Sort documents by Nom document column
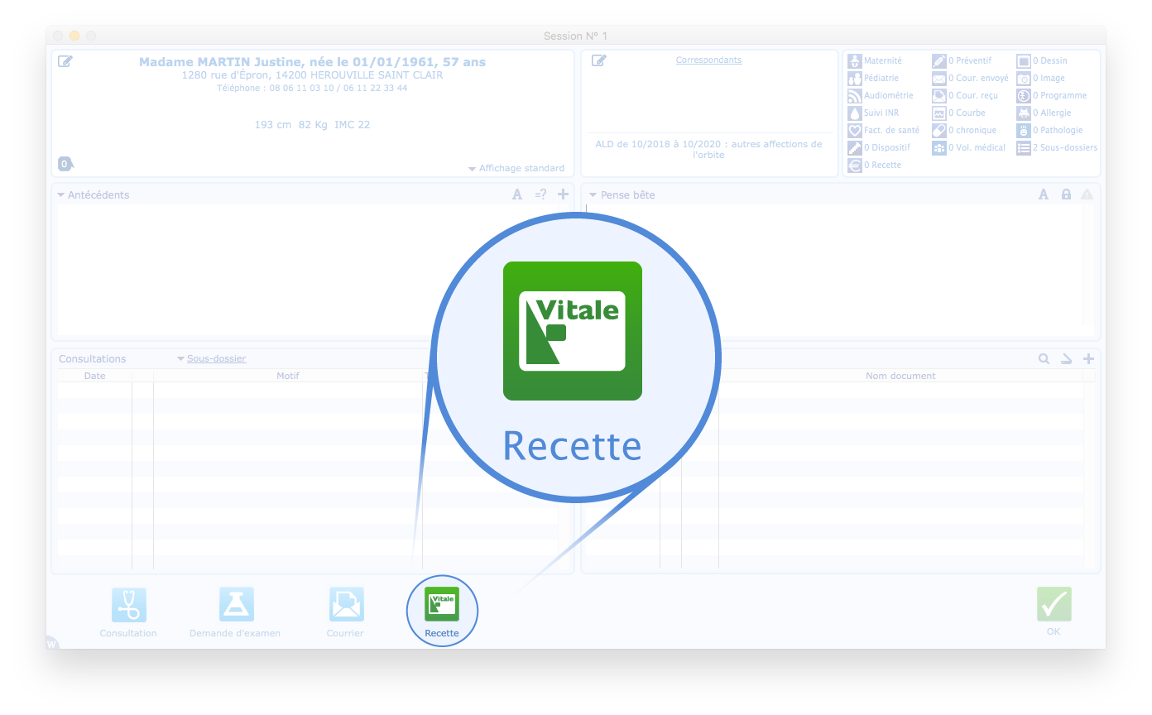Viewport: 1152px width, 715px height. click(900, 376)
